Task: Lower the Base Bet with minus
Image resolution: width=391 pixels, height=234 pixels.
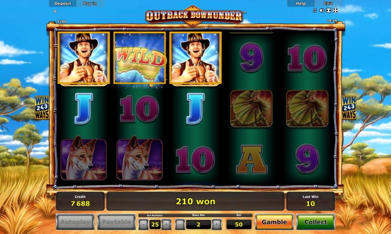Action: tap(180, 225)
